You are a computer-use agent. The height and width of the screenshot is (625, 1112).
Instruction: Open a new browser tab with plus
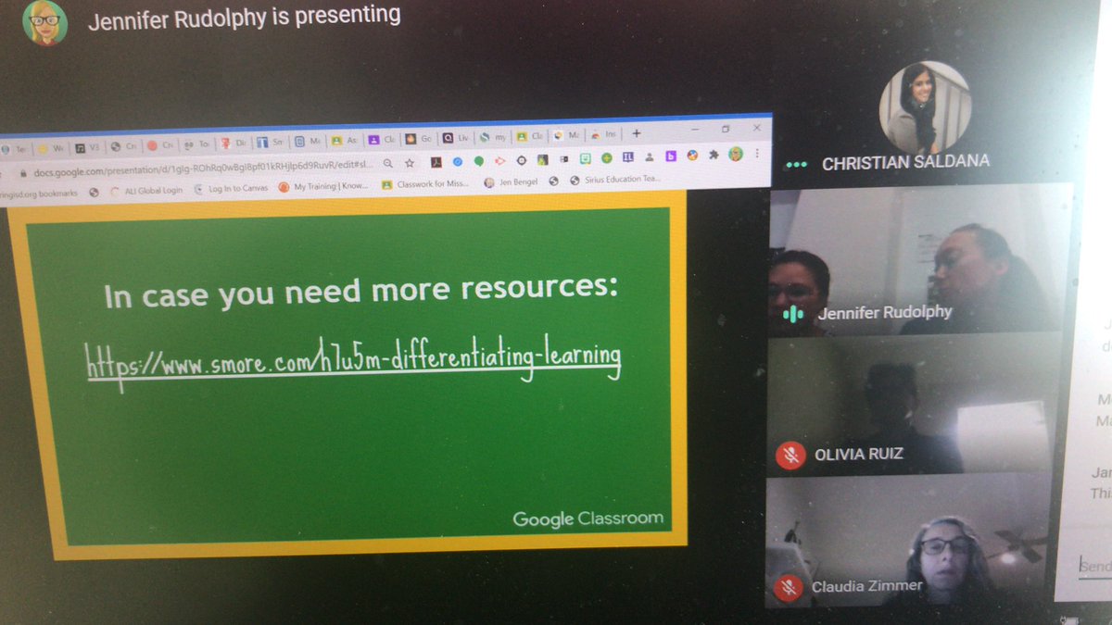pyautogui.click(x=637, y=133)
